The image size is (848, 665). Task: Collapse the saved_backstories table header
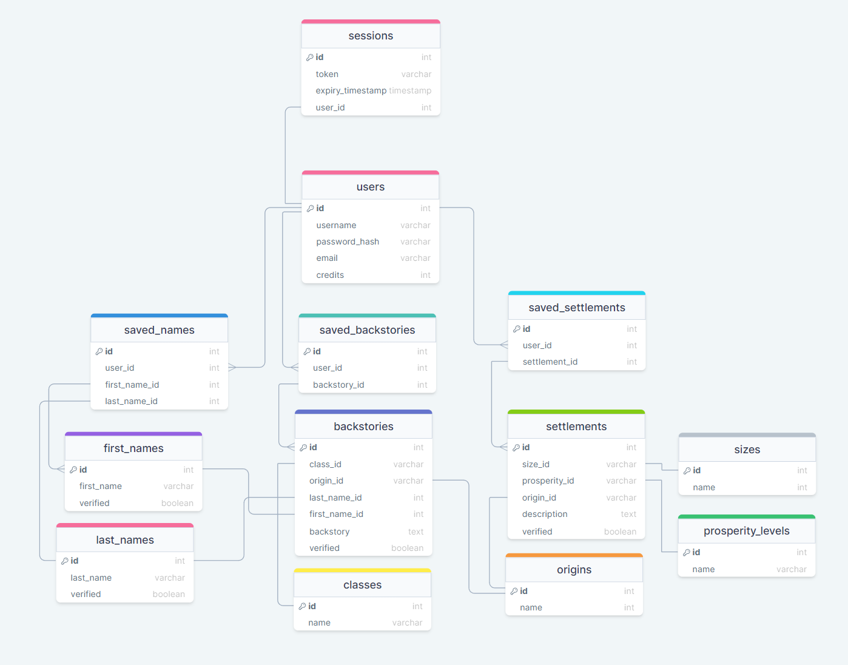click(x=367, y=329)
